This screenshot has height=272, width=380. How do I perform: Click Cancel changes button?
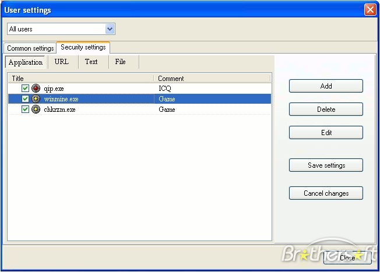click(x=326, y=193)
